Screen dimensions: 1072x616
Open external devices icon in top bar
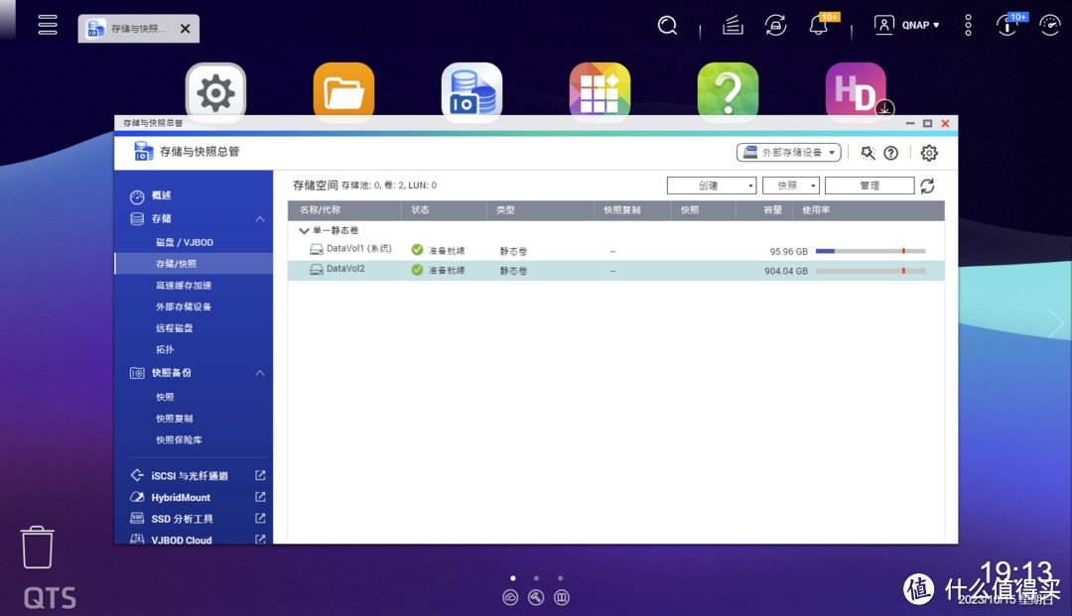tap(775, 25)
